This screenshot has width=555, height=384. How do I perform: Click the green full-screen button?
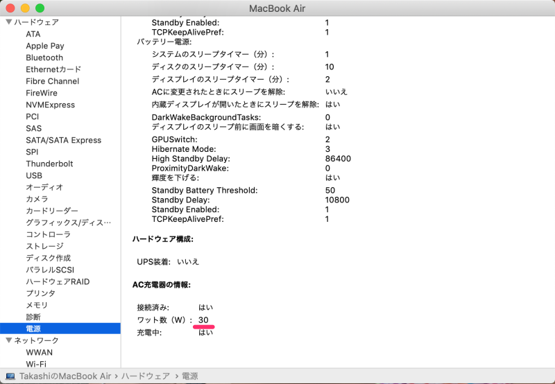click(x=40, y=8)
